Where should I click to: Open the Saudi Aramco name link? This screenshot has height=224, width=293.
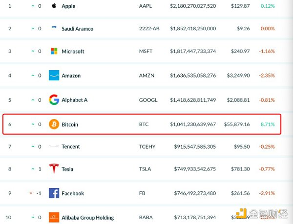pyautogui.click(x=77, y=29)
